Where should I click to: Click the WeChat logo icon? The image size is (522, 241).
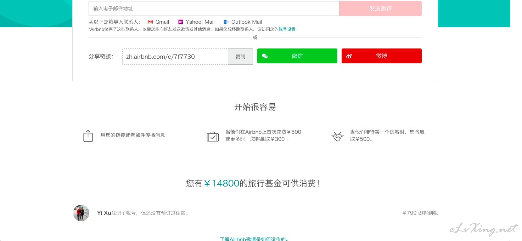tap(265, 56)
